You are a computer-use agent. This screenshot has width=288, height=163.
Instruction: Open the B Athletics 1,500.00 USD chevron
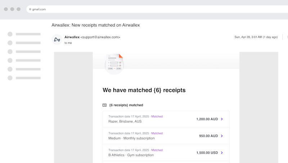(222, 153)
